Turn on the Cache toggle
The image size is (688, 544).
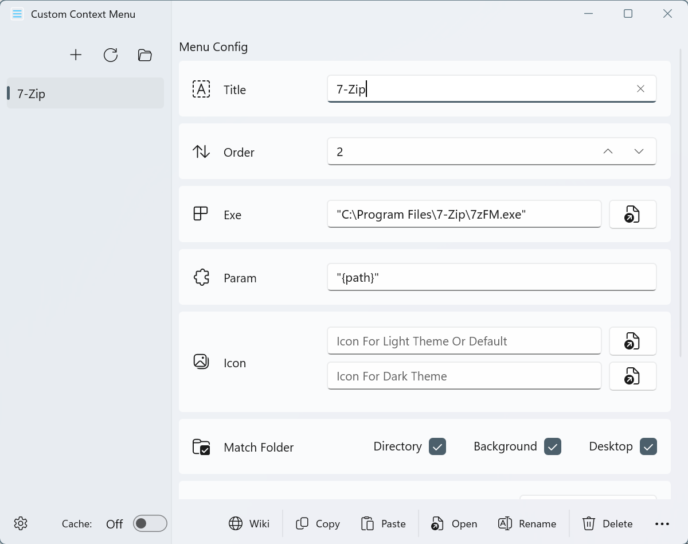(150, 523)
